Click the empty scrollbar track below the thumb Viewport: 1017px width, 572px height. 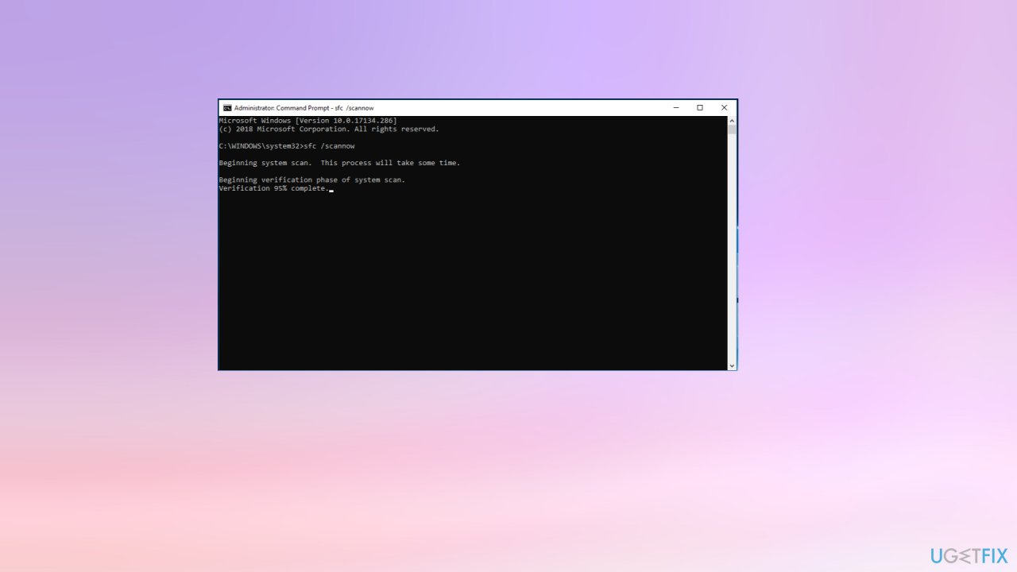point(732,254)
